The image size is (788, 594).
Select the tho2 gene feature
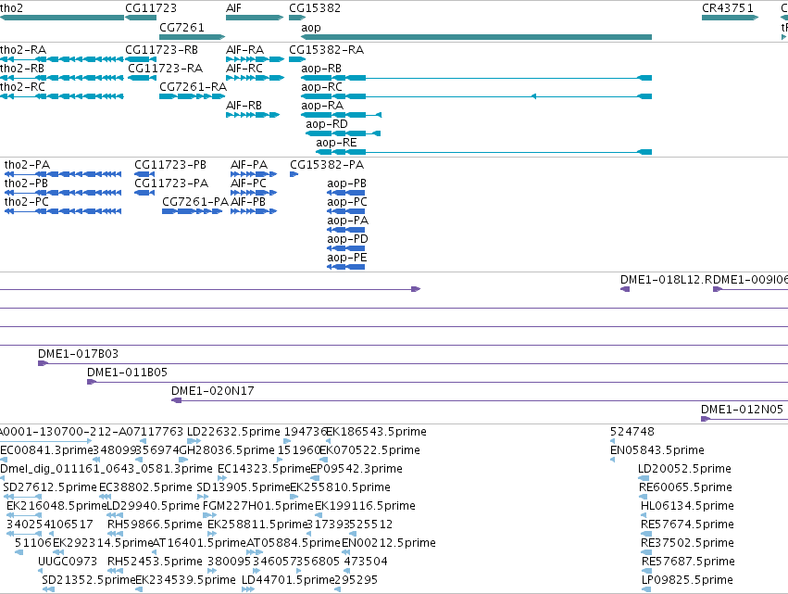pyautogui.click(x=62, y=18)
